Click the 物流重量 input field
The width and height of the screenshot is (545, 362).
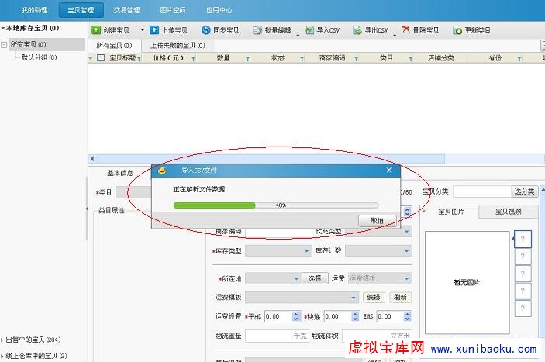(278, 336)
